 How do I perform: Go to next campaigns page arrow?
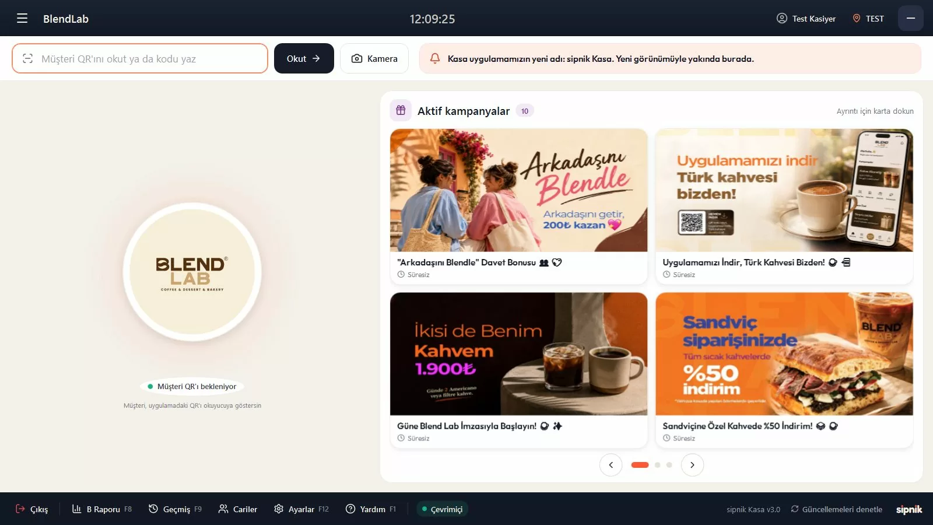(x=692, y=465)
